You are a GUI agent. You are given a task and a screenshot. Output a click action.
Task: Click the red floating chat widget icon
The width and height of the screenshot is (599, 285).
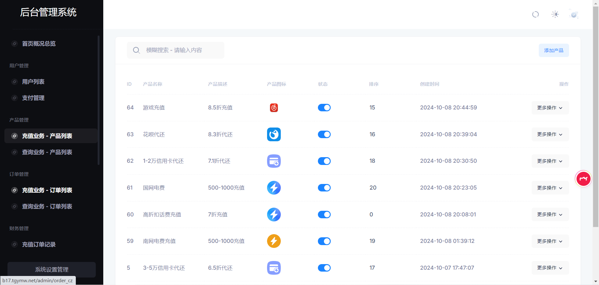pos(583,179)
